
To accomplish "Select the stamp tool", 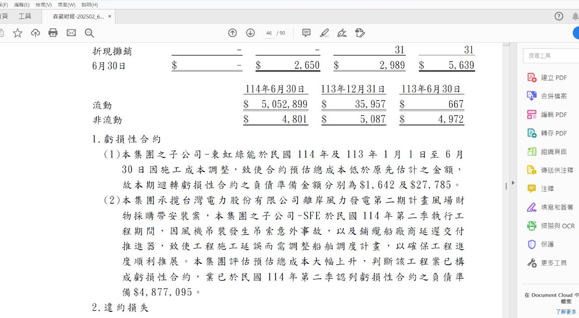I will click(x=360, y=33).
